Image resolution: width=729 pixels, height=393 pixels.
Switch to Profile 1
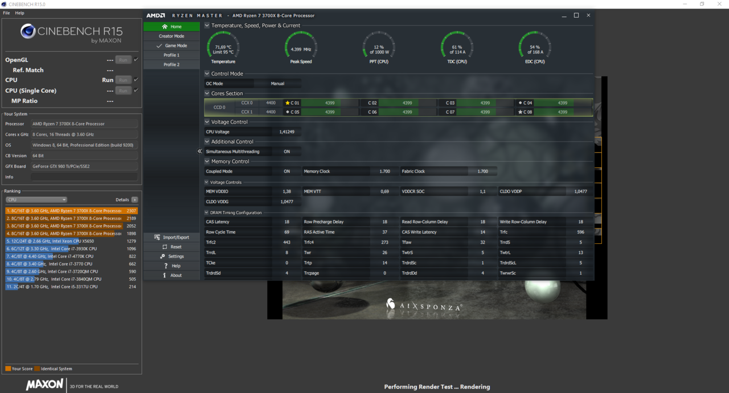[171, 55]
